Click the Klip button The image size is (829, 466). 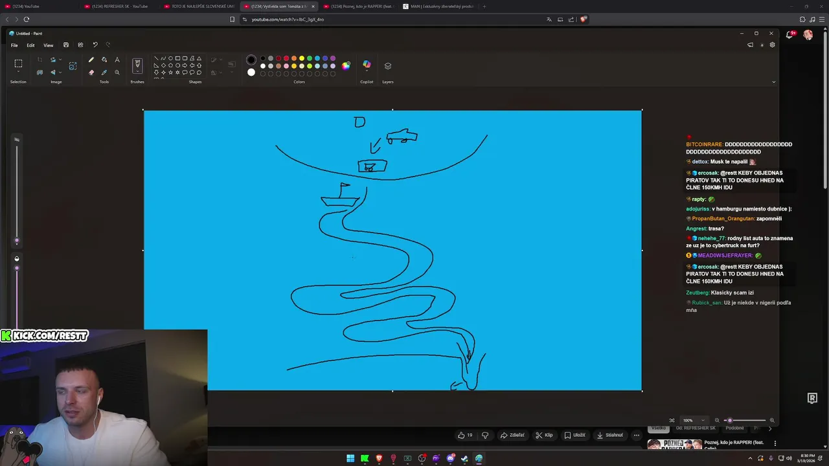[x=544, y=435]
